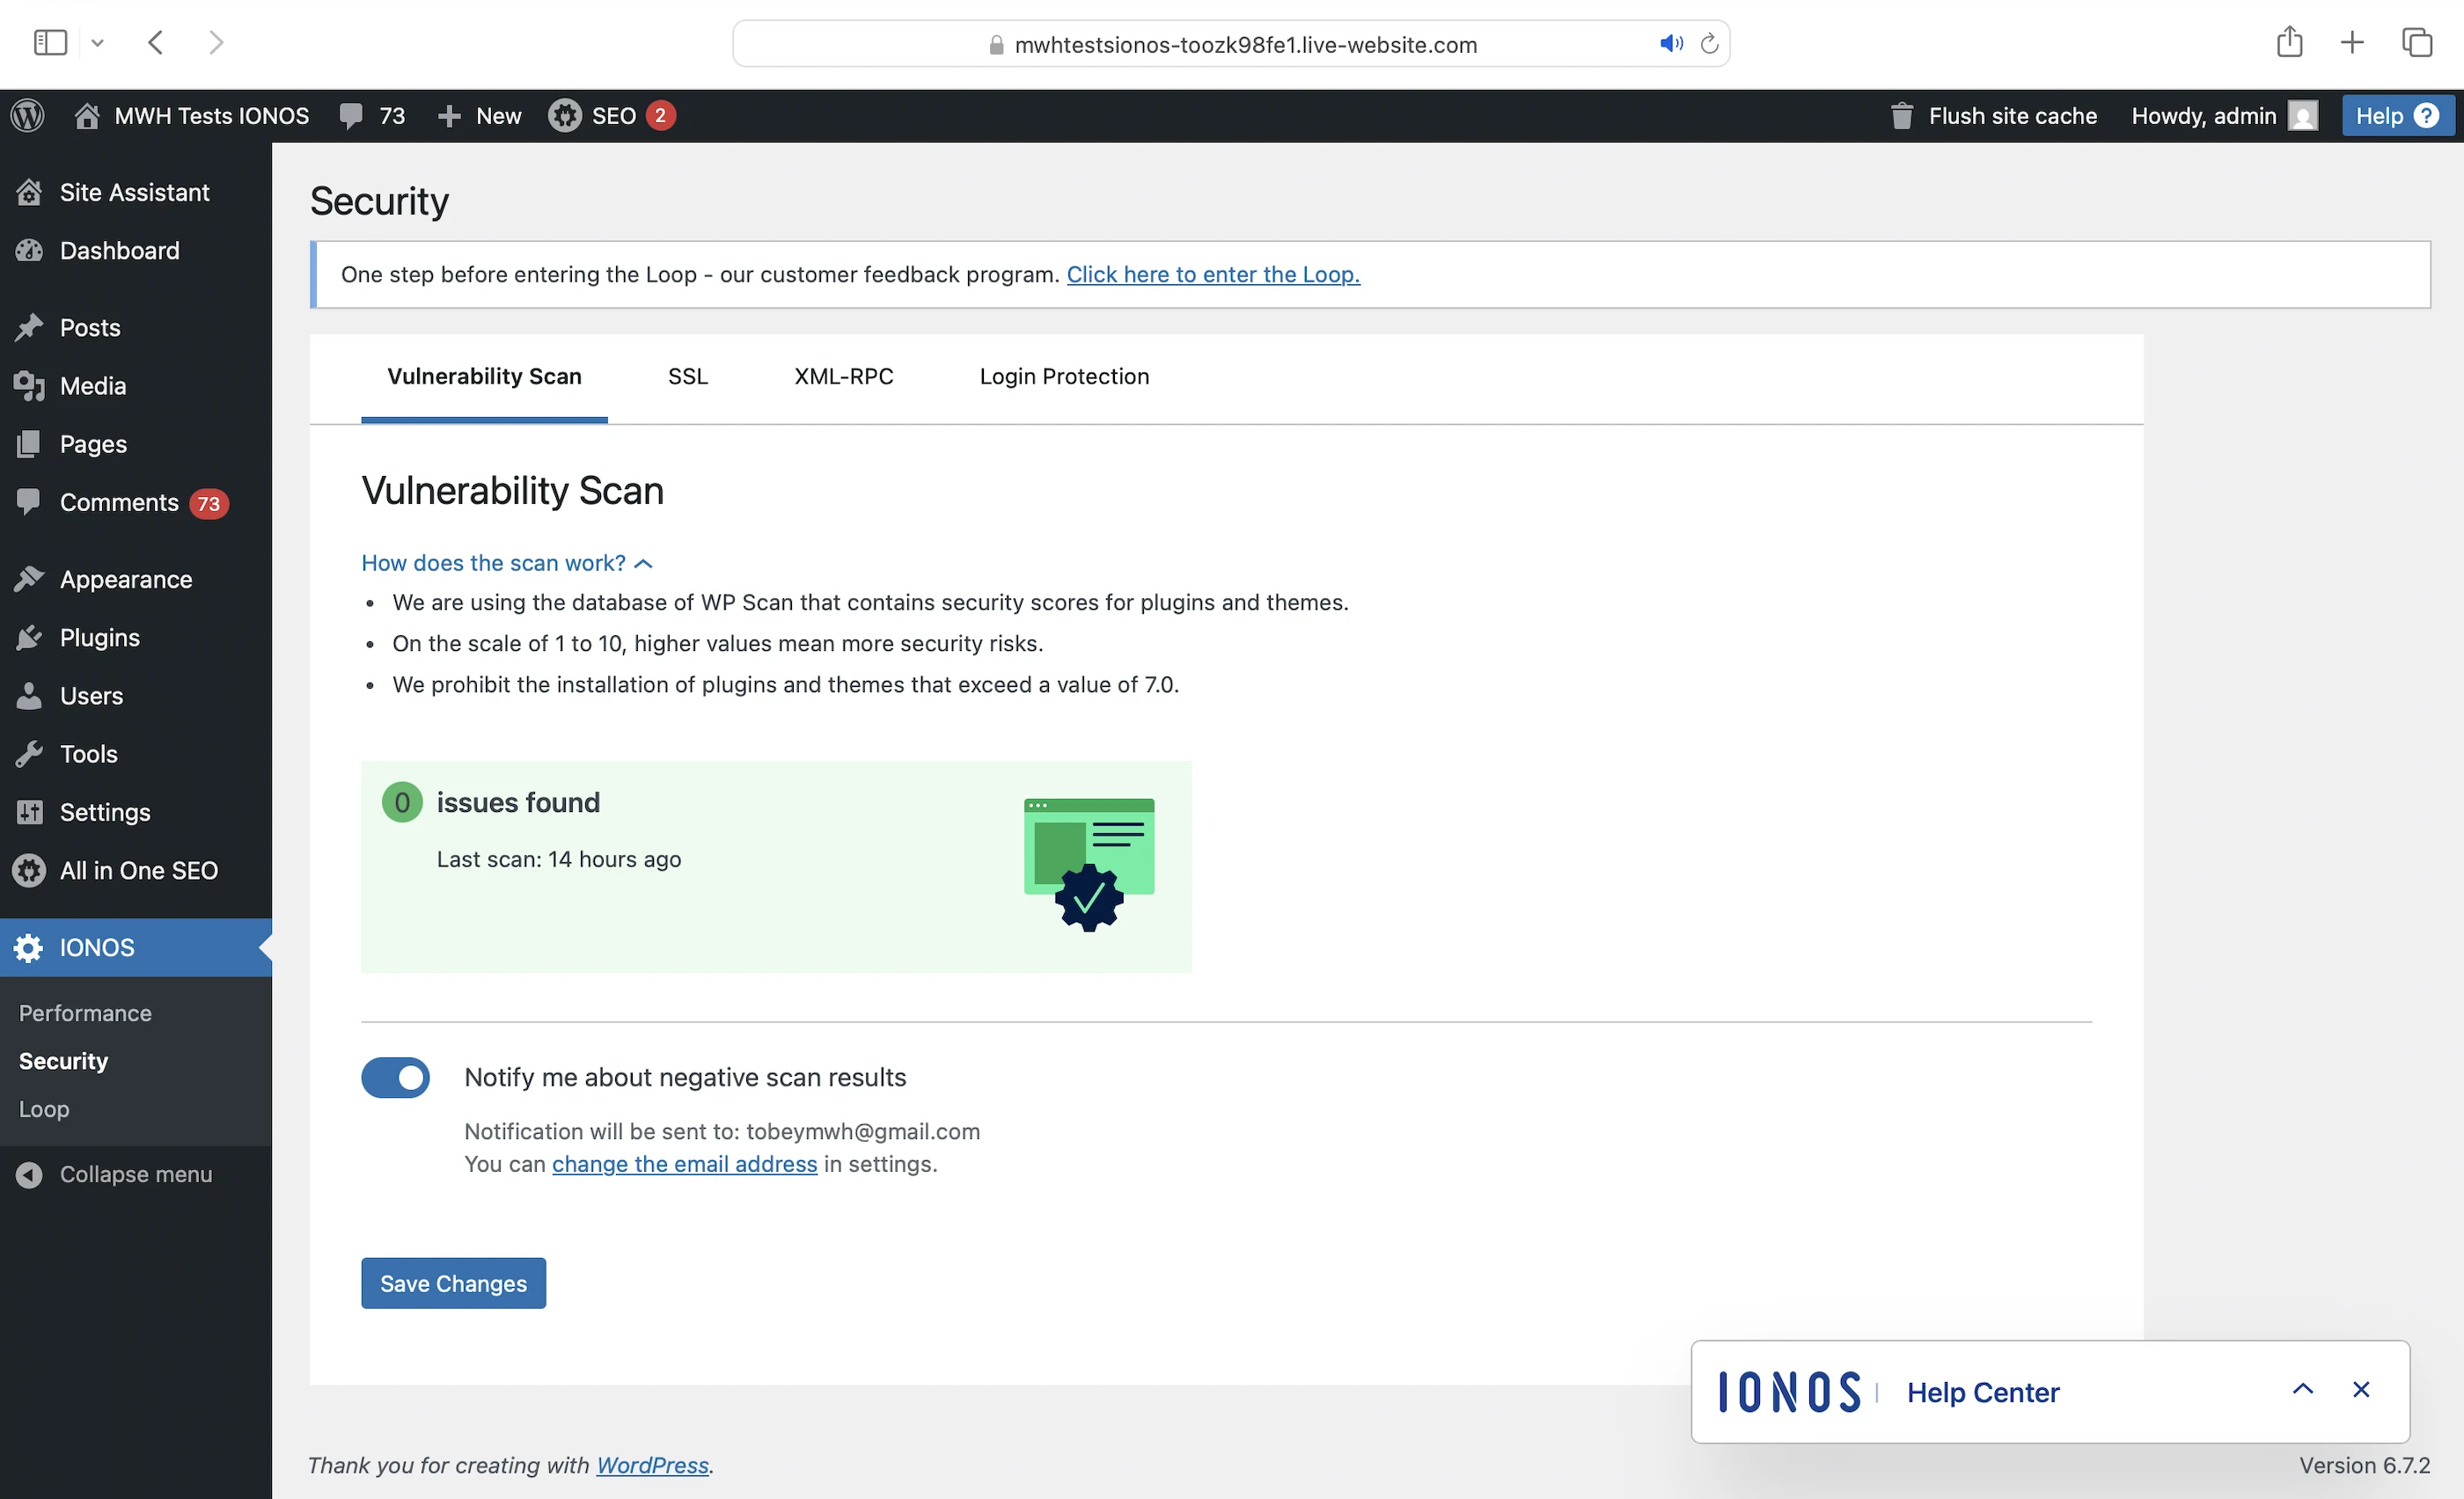Image resolution: width=2464 pixels, height=1499 pixels.
Task: Open the SEO gear in admin bar
Action: point(565,116)
